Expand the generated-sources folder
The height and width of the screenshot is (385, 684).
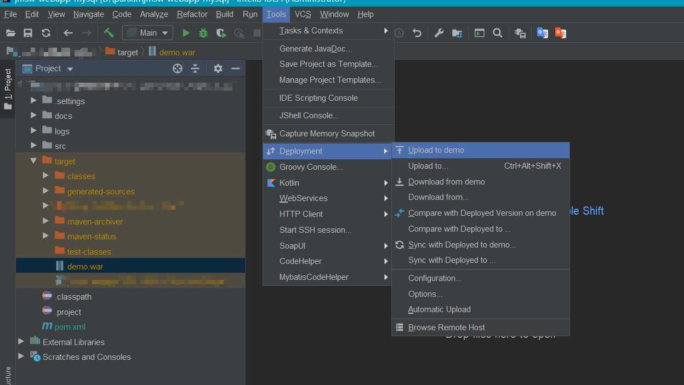point(46,191)
